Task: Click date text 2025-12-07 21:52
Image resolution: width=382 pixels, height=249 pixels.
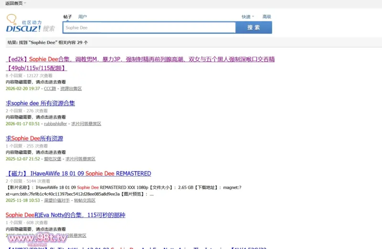Action: tap(22, 159)
